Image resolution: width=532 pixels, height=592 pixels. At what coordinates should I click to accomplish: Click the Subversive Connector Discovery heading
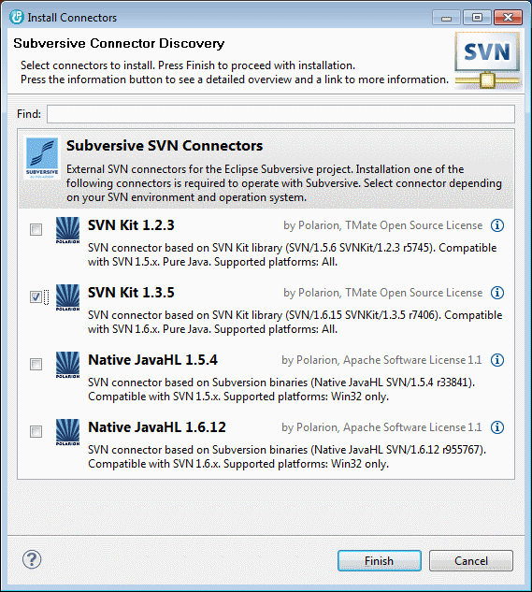119,43
